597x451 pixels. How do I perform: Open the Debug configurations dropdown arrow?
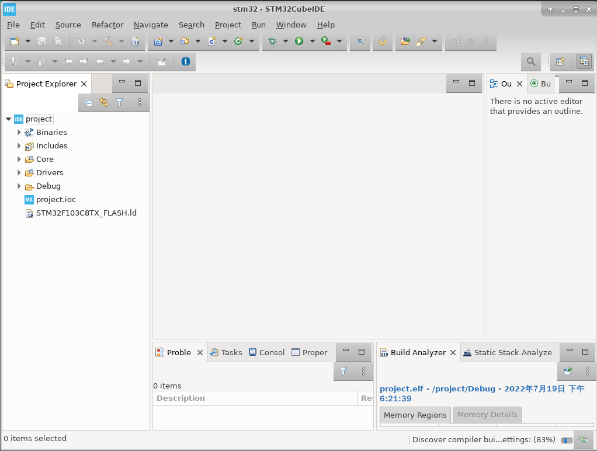point(286,41)
